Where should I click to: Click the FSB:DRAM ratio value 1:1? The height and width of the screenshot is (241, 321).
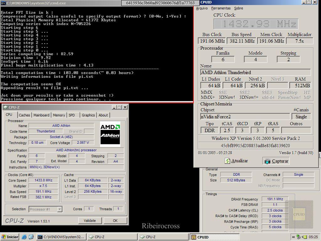point(275,205)
